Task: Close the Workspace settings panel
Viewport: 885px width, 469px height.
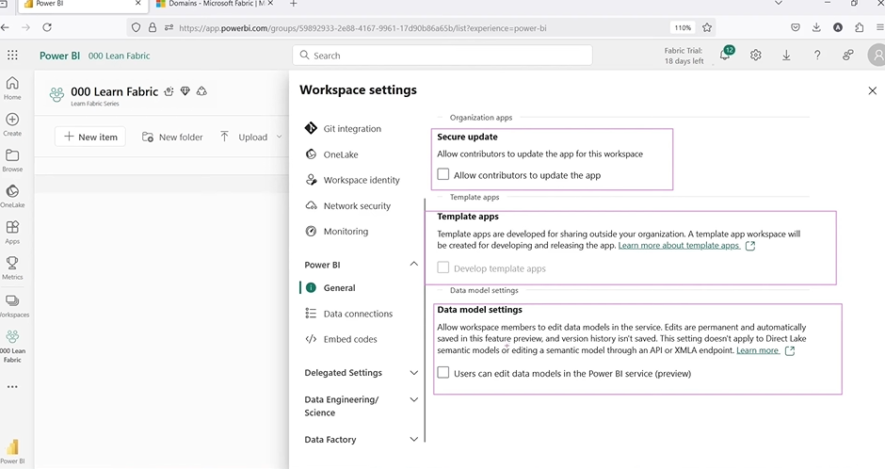Action: (872, 90)
